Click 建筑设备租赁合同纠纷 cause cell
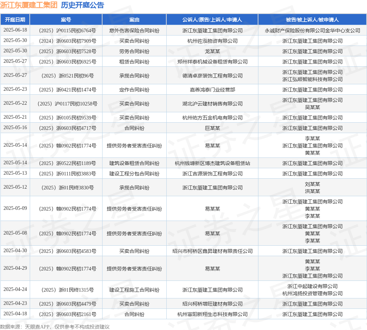 pyautogui.click(x=134, y=163)
